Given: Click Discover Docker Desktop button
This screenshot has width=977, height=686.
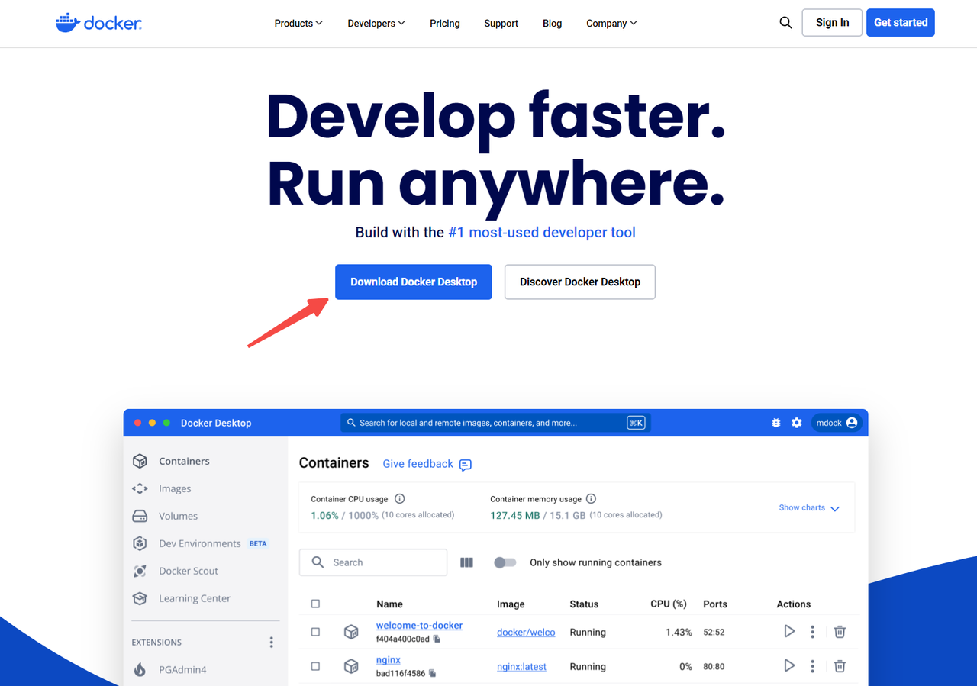Looking at the screenshot, I should click(580, 282).
